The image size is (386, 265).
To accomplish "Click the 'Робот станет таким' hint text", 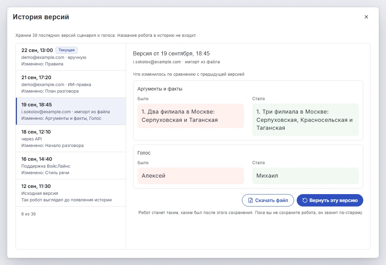I will 251,213.
